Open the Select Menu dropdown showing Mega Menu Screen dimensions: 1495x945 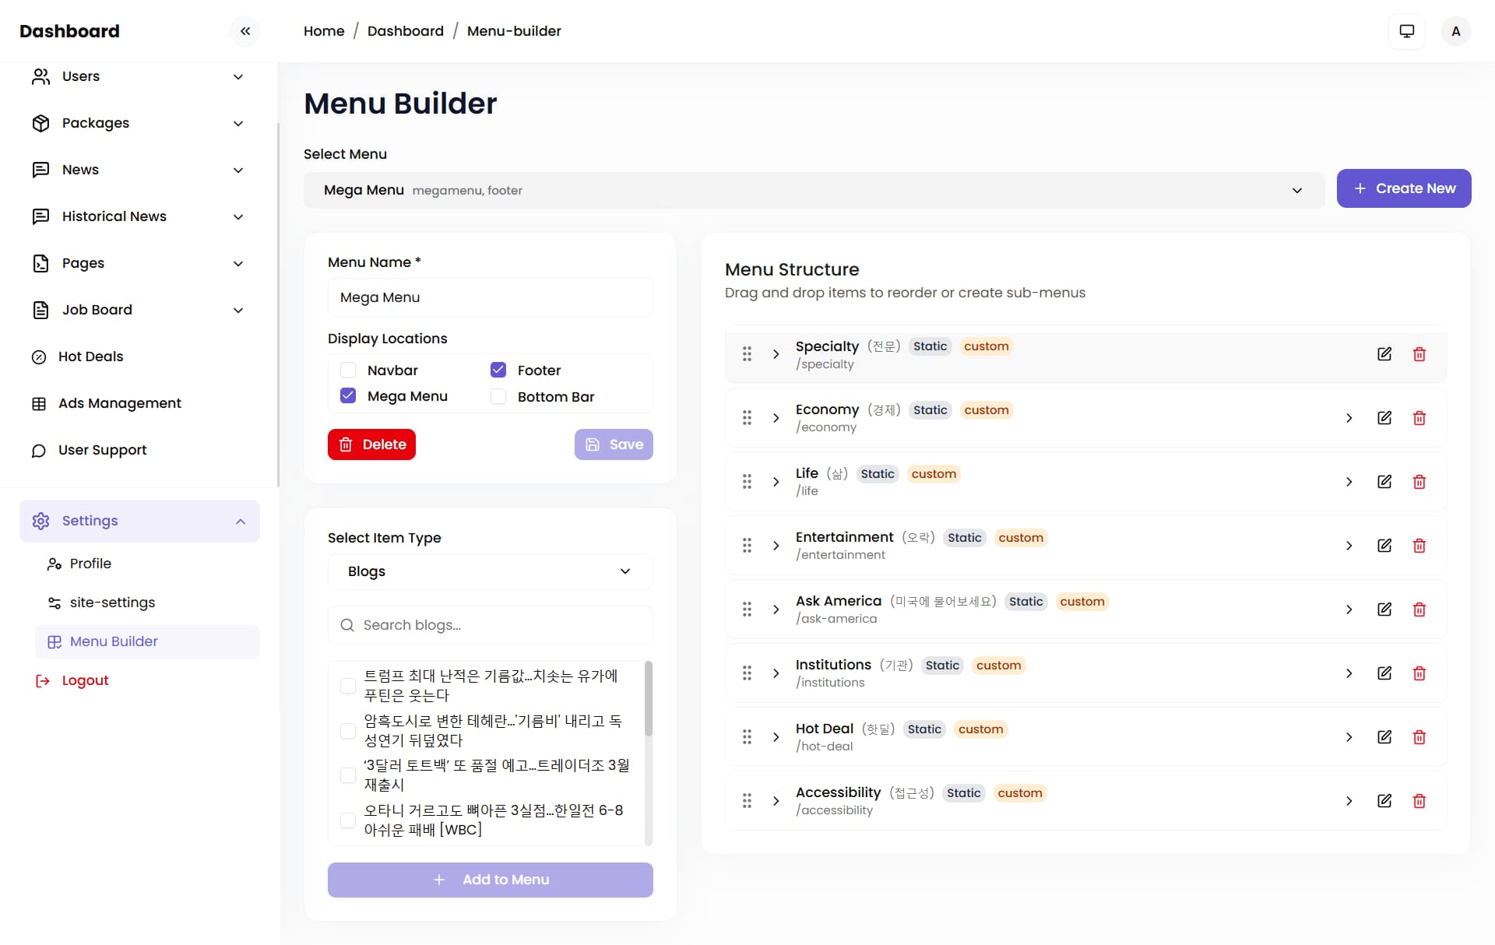[814, 190]
